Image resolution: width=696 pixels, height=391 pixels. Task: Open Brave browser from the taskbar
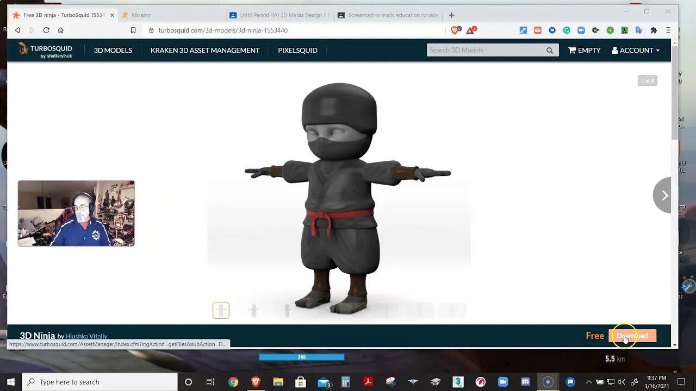(x=256, y=382)
